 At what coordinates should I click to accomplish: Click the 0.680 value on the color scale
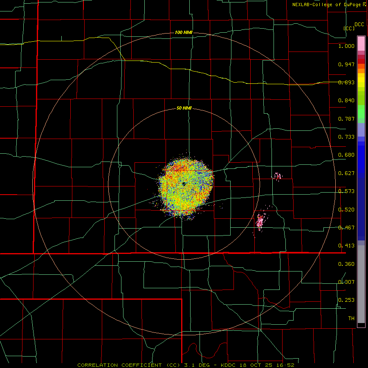(x=346, y=155)
